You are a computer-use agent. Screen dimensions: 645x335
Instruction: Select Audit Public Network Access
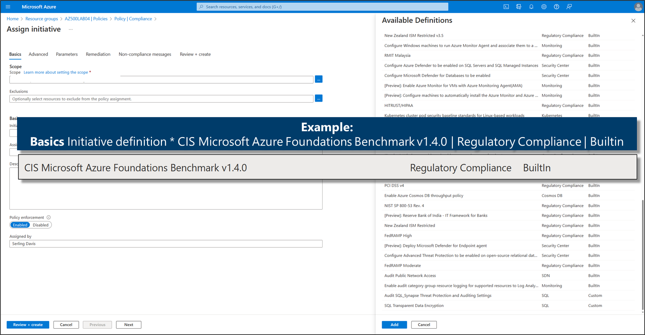pos(508,276)
